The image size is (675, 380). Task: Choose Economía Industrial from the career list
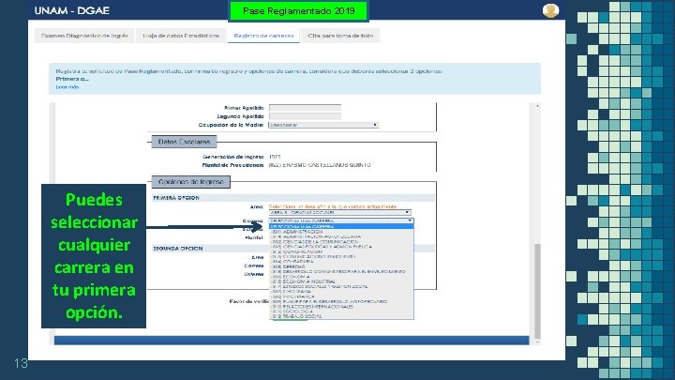(x=341, y=281)
